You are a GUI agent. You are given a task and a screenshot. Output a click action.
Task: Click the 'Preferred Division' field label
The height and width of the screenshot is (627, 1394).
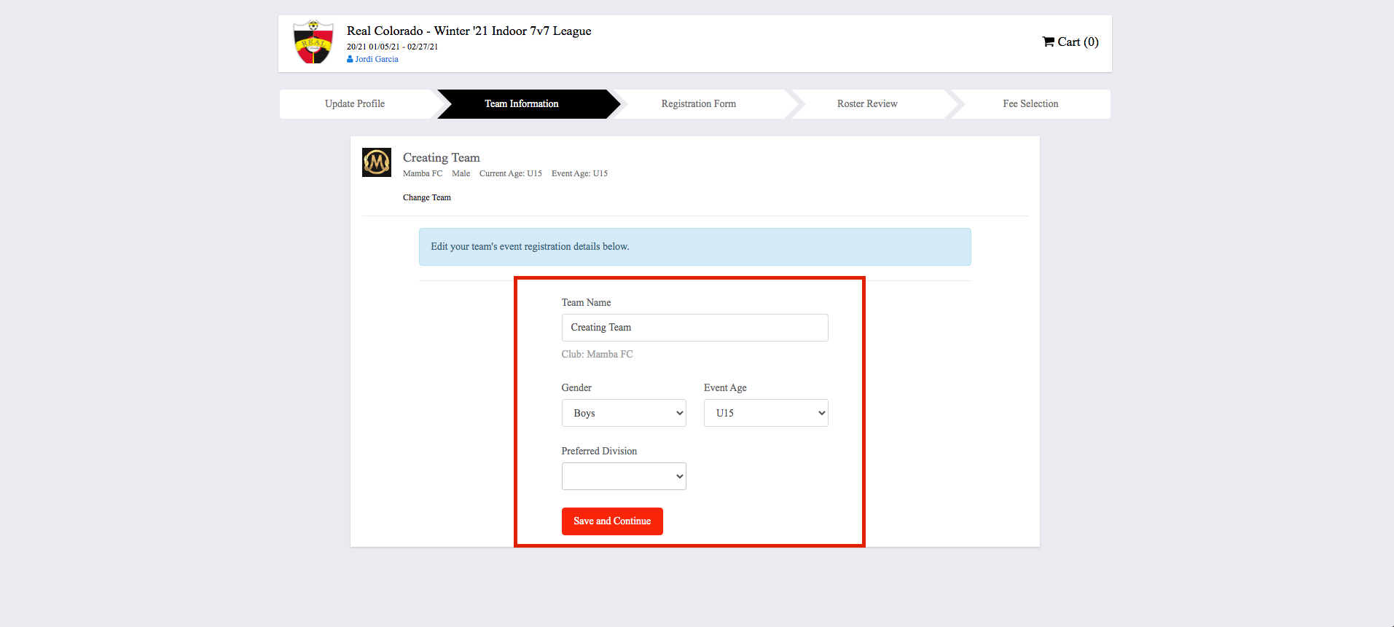point(599,451)
